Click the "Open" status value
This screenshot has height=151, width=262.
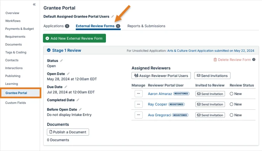(x=51, y=66)
